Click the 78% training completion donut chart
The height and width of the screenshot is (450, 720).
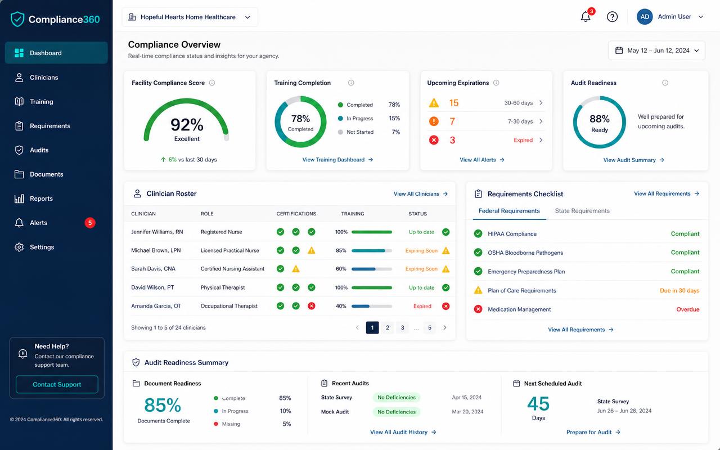click(300, 122)
